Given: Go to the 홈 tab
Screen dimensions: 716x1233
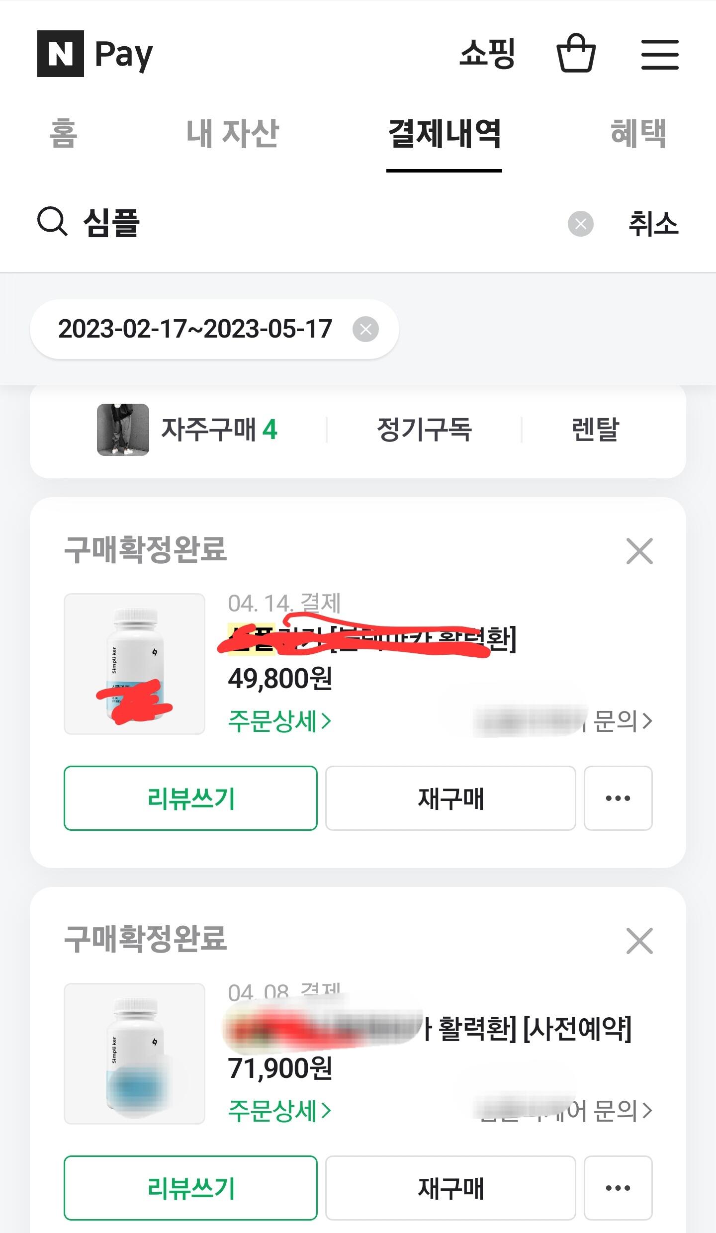Looking at the screenshot, I should [x=63, y=133].
